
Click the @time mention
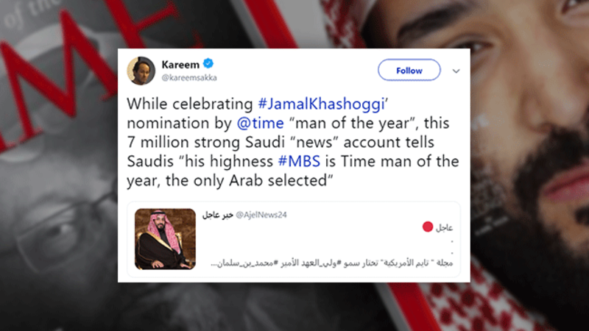coord(260,123)
